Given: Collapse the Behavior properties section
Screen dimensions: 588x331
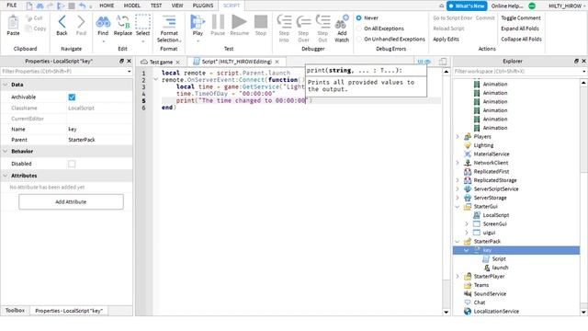Looking at the screenshot, I should (6, 151).
